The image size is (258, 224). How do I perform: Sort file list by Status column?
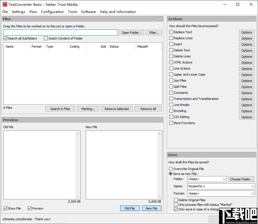click(x=122, y=46)
